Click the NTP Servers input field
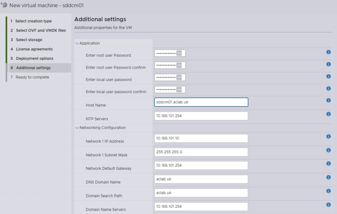The height and width of the screenshot is (214, 337). [x=201, y=116]
